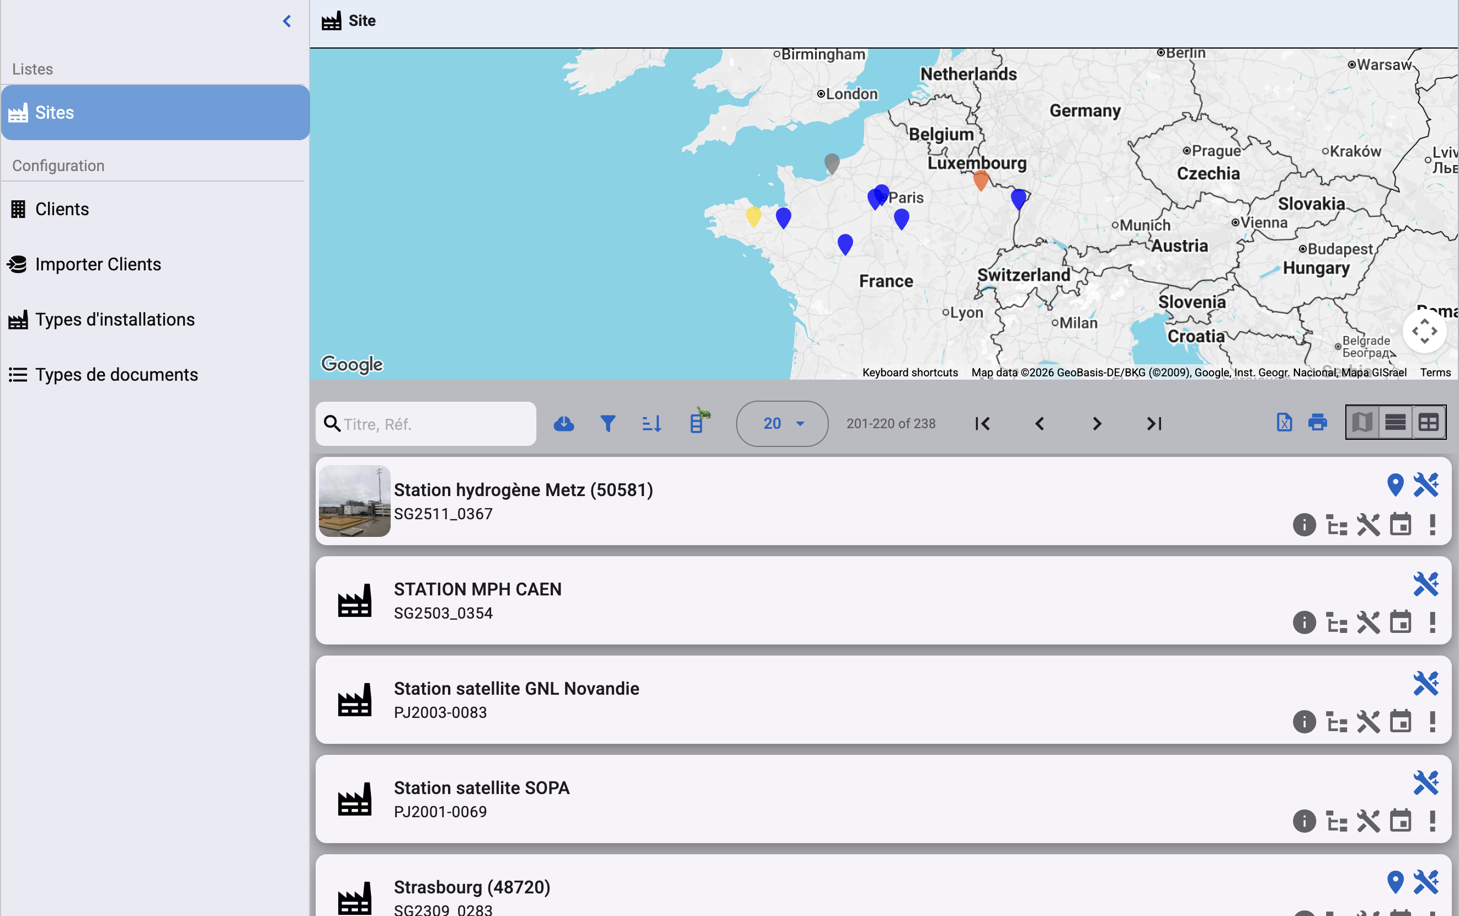Viewport: 1459px width, 916px height.
Task: Open the filter funnel icon
Action: pyautogui.click(x=608, y=423)
